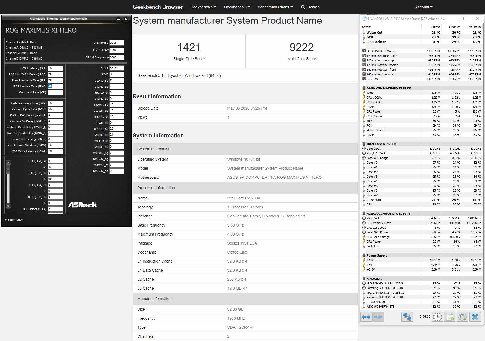Click the multi-core score 9222

pos(302,47)
